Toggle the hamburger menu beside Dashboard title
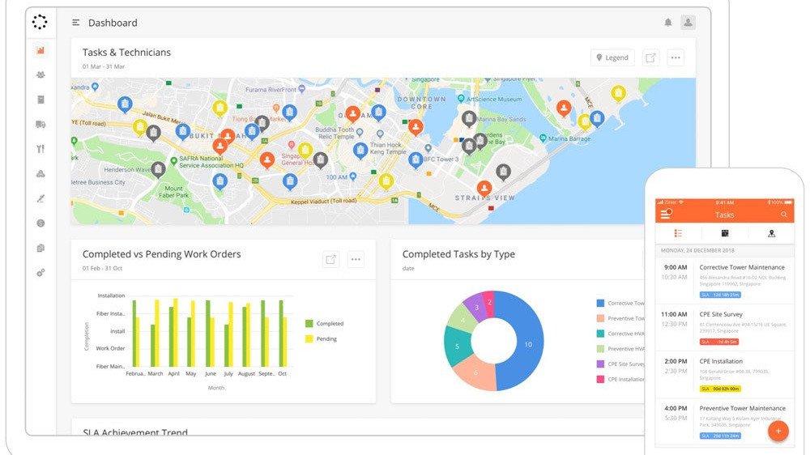 pos(75,23)
